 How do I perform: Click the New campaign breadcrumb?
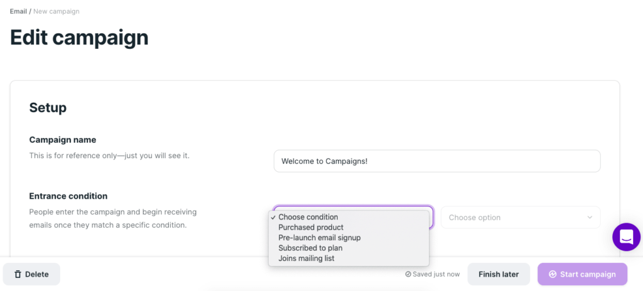tap(57, 11)
